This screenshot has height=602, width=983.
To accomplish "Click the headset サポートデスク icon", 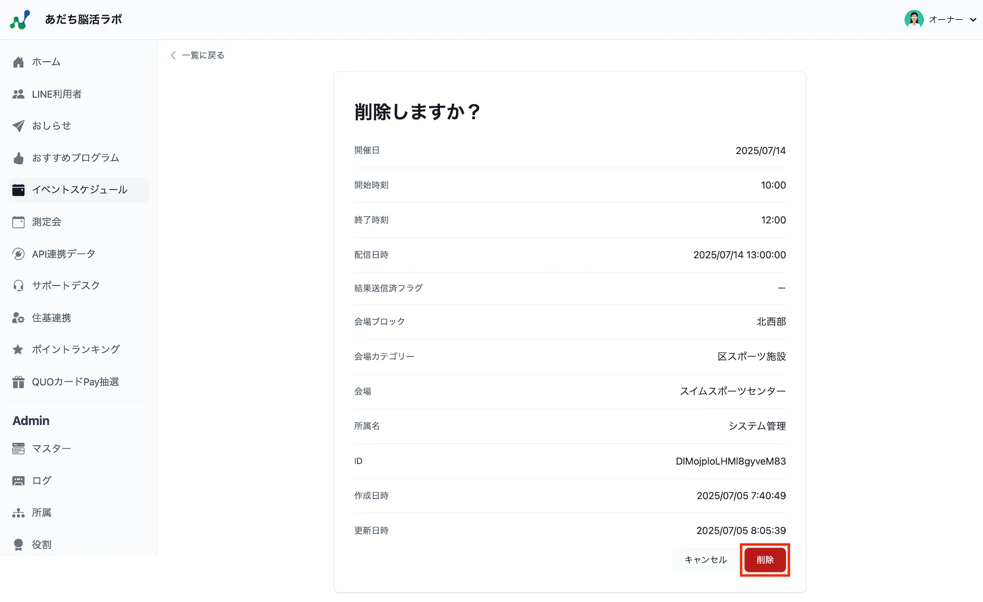I will [x=19, y=286].
